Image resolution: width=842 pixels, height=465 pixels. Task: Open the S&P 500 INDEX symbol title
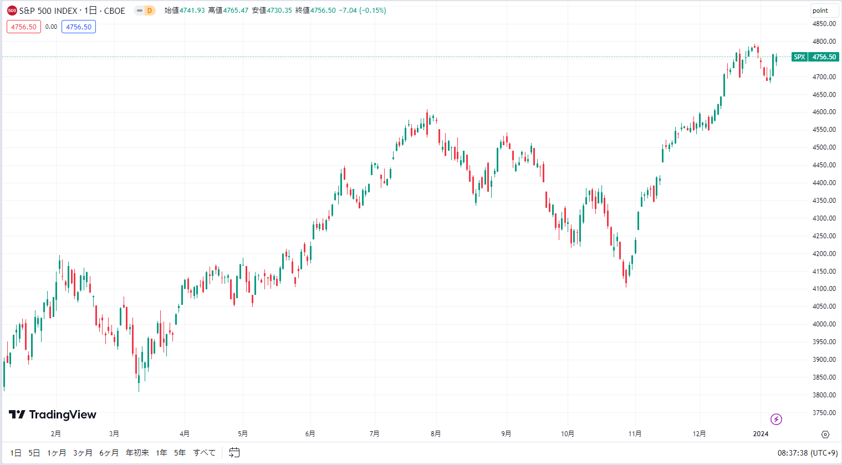(x=73, y=11)
